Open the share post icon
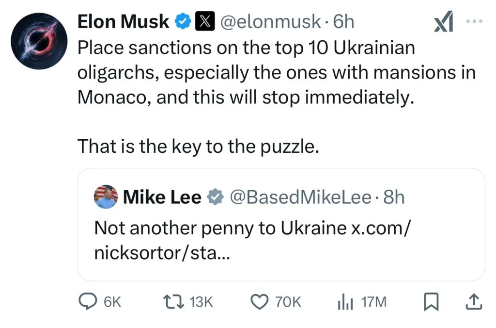 click(x=474, y=302)
